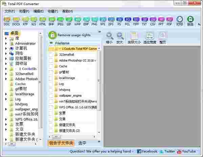Pick the TXT output icon
Viewport: 203px width, 157px height.
(144, 21)
